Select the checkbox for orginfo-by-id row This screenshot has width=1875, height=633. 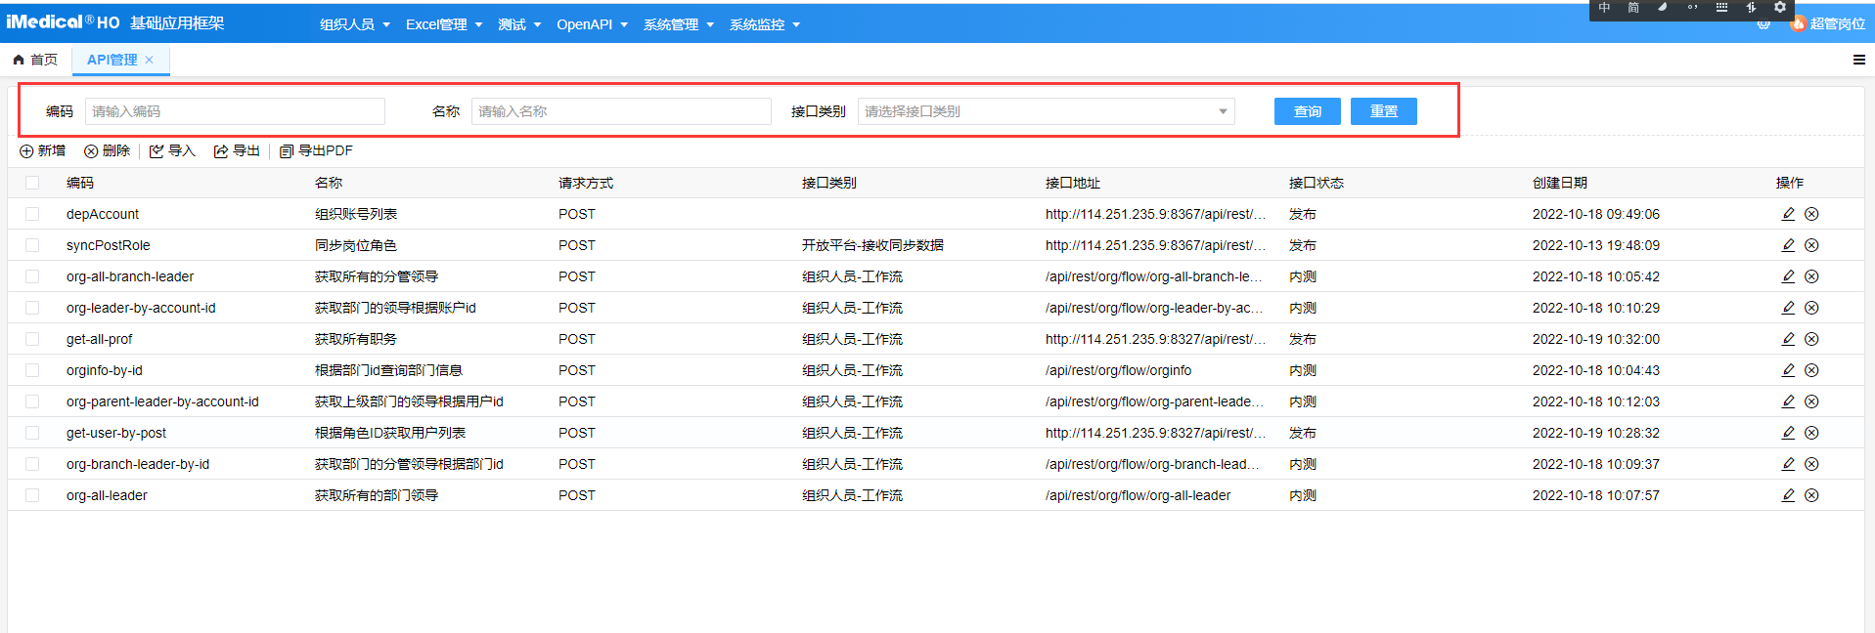[x=32, y=370]
